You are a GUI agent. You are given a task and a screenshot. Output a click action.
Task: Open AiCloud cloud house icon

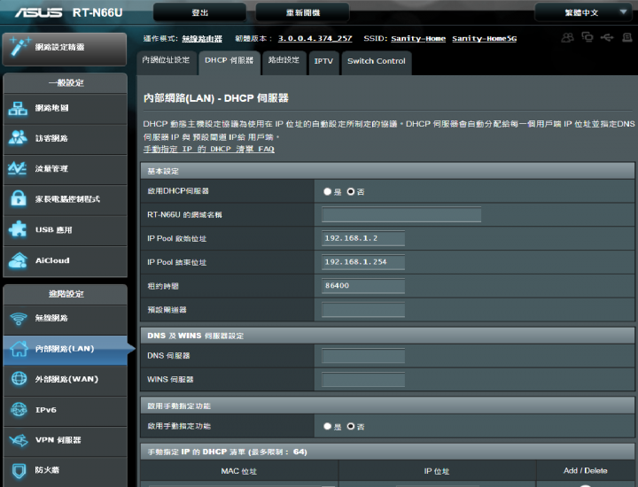(x=18, y=260)
